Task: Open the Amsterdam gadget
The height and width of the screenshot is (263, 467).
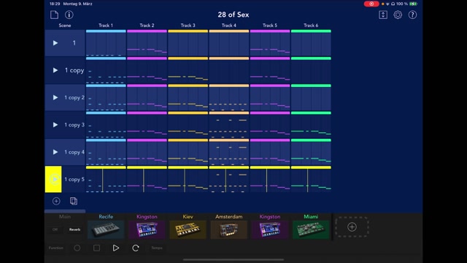Action: (x=228, y=229)
